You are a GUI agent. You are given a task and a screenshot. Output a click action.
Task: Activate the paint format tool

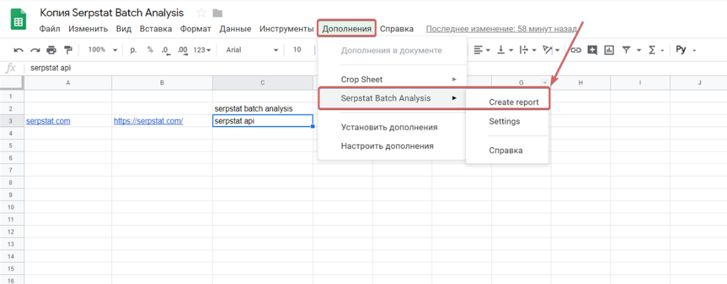(68, 50)
